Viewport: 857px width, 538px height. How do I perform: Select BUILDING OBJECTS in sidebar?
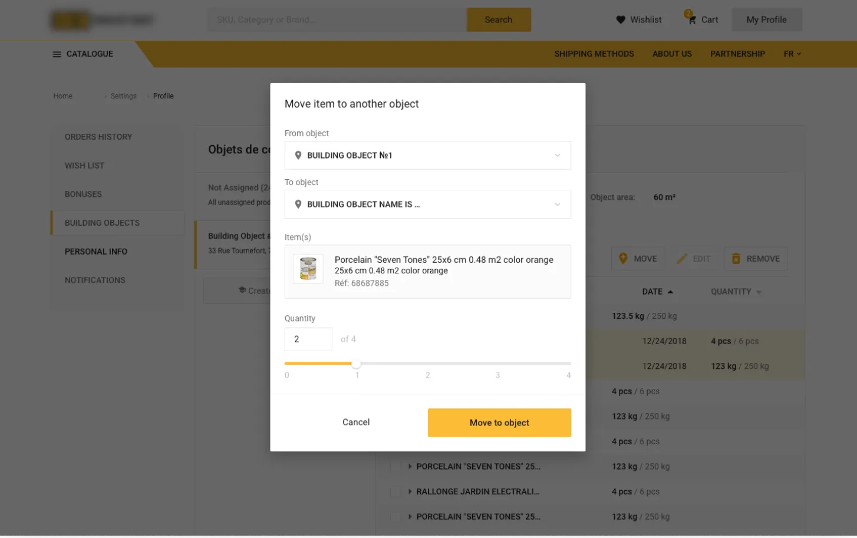click(x=118, y=223)
